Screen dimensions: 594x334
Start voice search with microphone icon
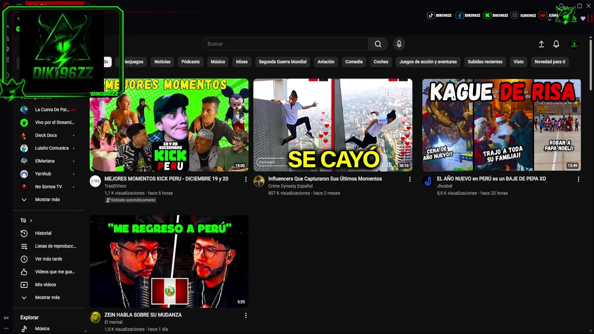(399, 44)
